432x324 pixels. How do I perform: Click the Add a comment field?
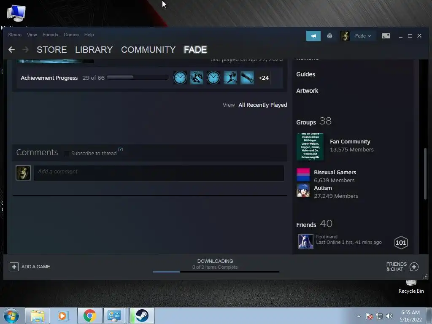coord(159,173)
